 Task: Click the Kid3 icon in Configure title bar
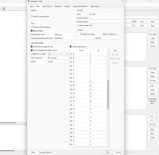[x=29, y=1]
